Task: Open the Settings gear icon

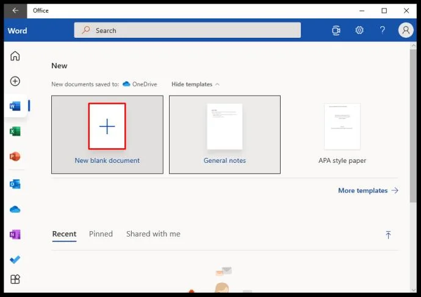Action: coord(359,30)
